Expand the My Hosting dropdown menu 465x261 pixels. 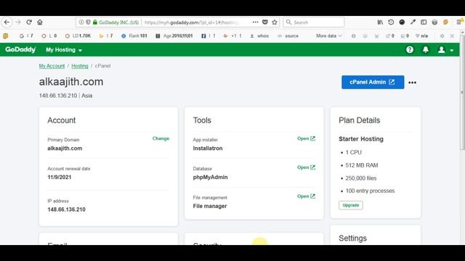pos(64,50)
